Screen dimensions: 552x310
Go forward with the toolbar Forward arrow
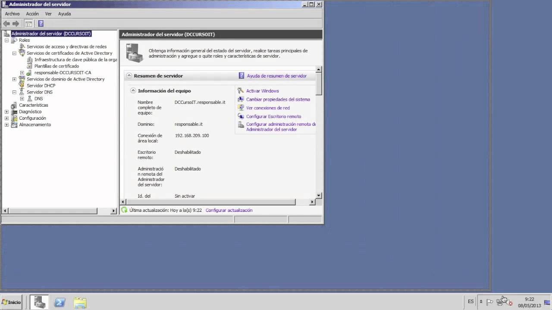point(16,24)
